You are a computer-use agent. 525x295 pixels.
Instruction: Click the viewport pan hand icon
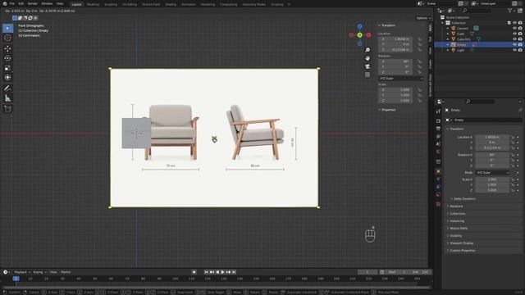(x=367, y=58)
